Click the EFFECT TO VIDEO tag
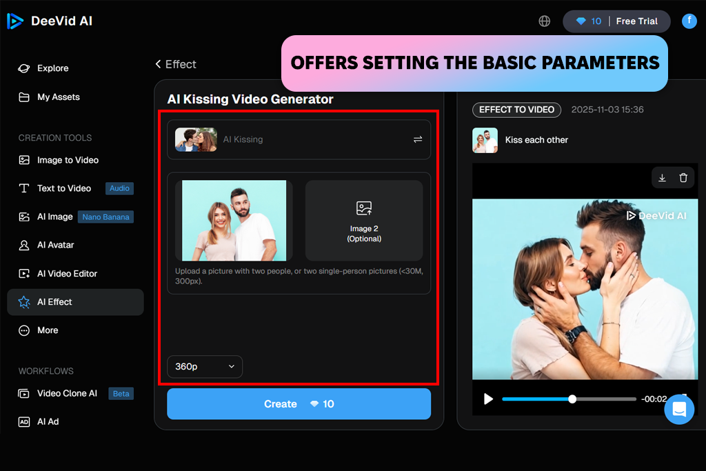706x471 pixels. tap(516, 110)
